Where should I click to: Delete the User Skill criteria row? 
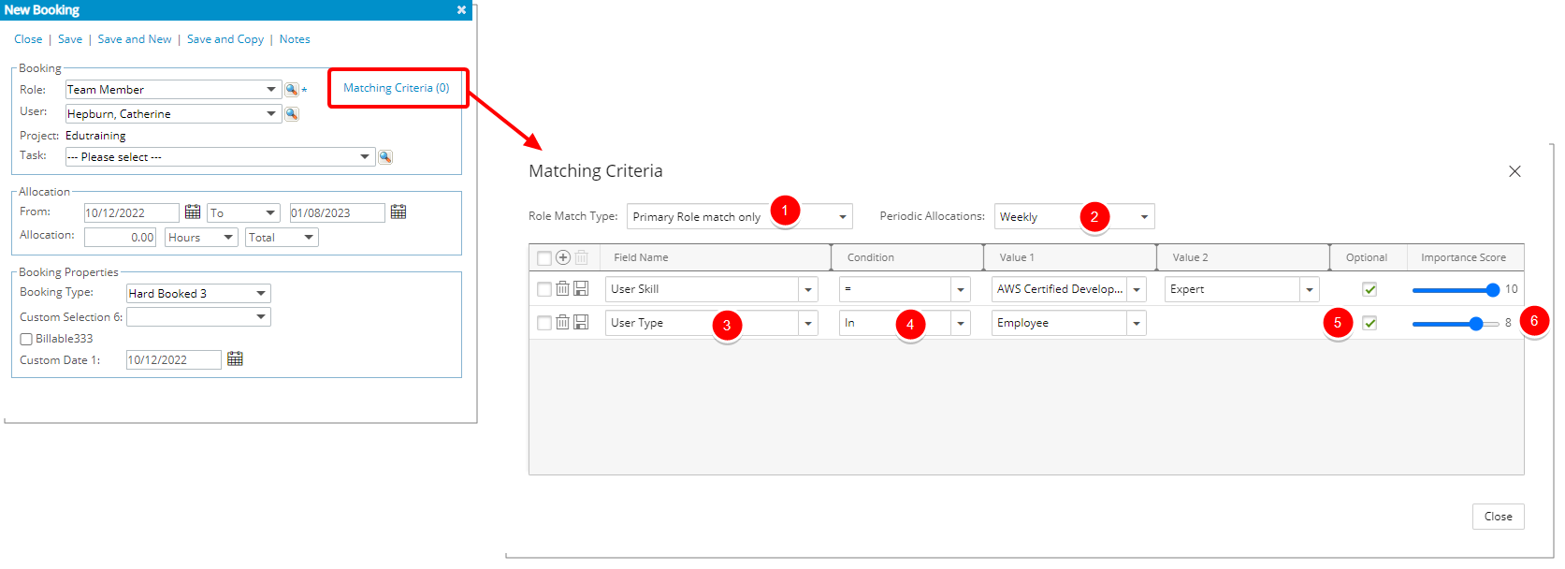click(x=563, y=289)
